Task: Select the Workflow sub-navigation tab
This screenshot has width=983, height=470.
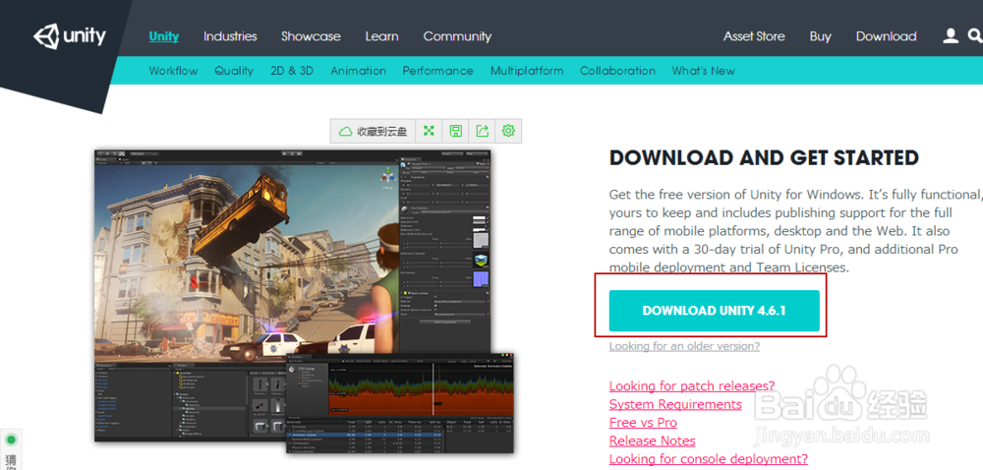Action: (x=173, y=71)
